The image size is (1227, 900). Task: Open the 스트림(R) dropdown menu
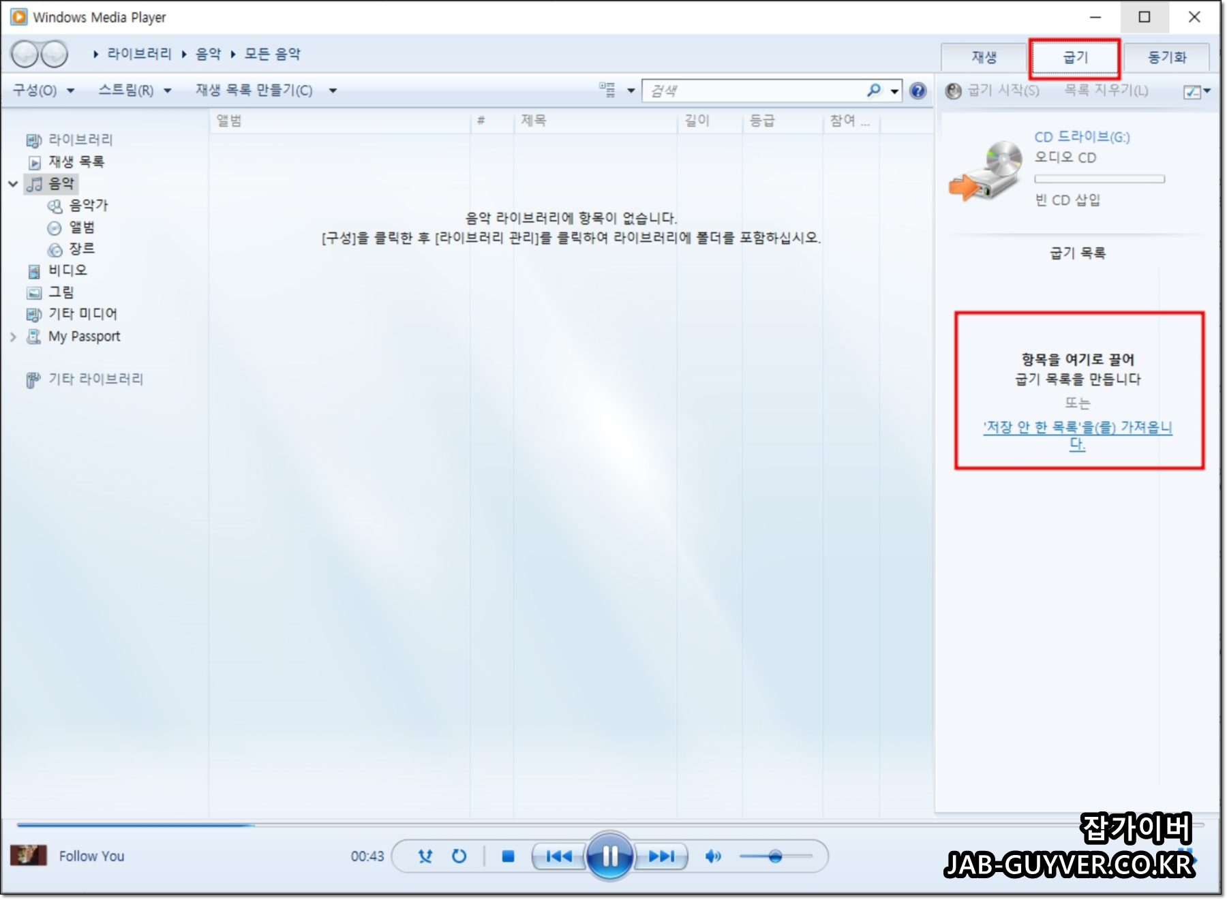click(x=134, y=91)
